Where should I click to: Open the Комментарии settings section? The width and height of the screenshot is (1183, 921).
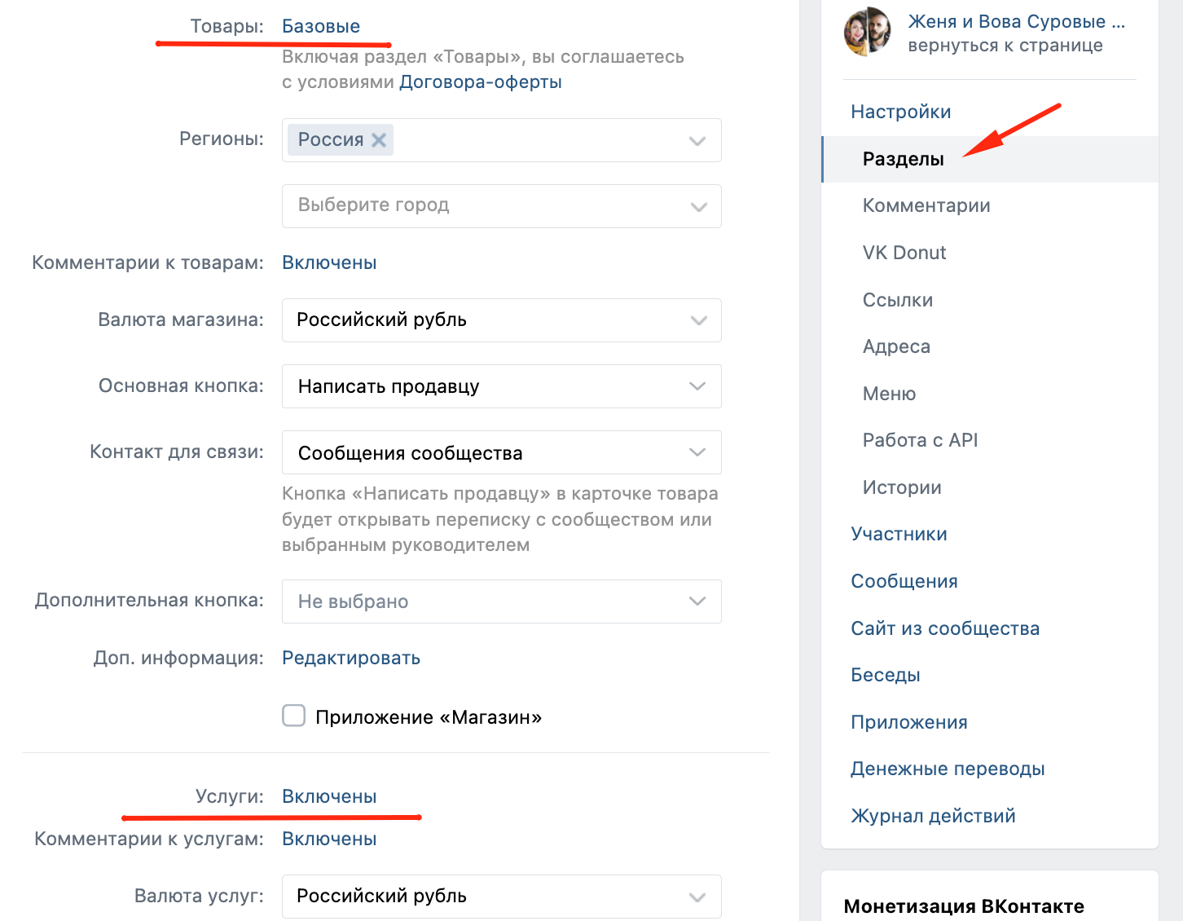coord(926,205)
